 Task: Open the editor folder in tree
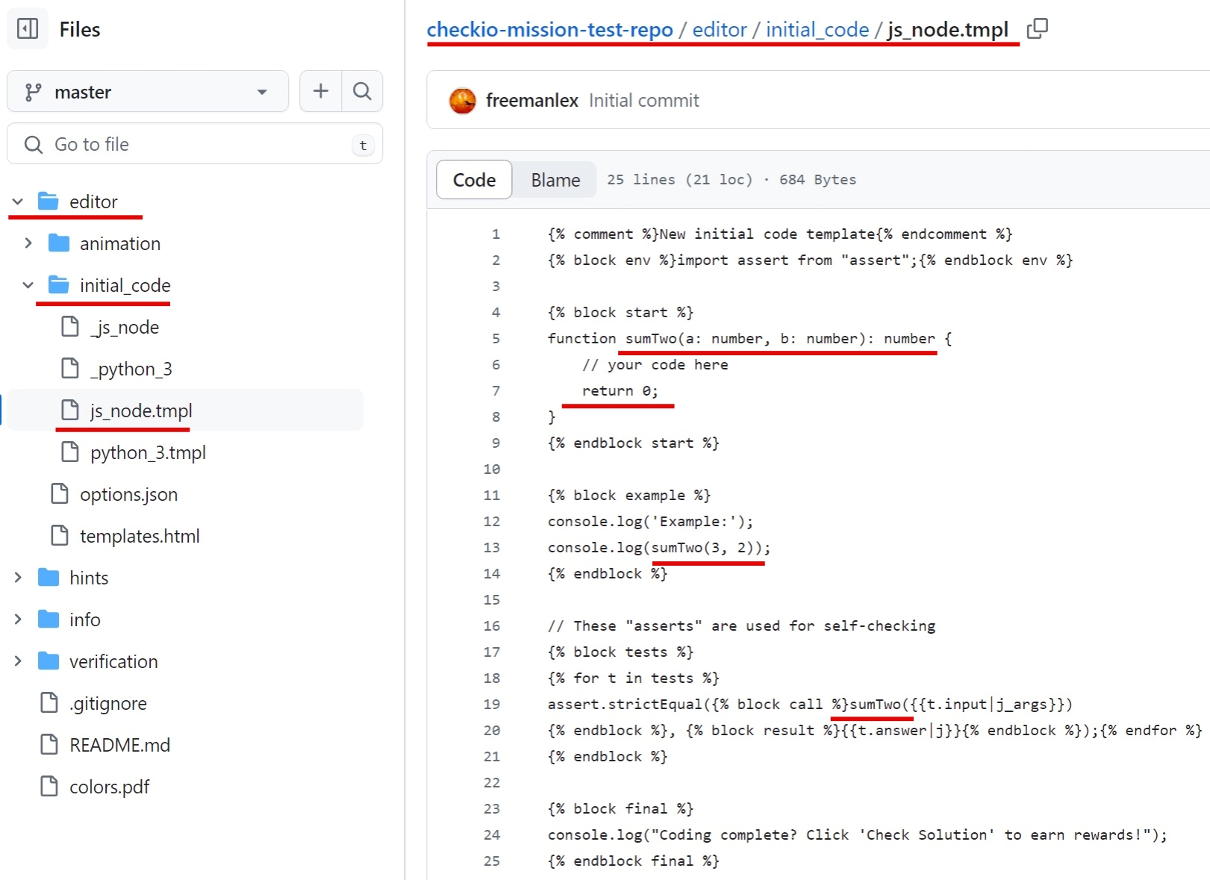tap(93, 202)
